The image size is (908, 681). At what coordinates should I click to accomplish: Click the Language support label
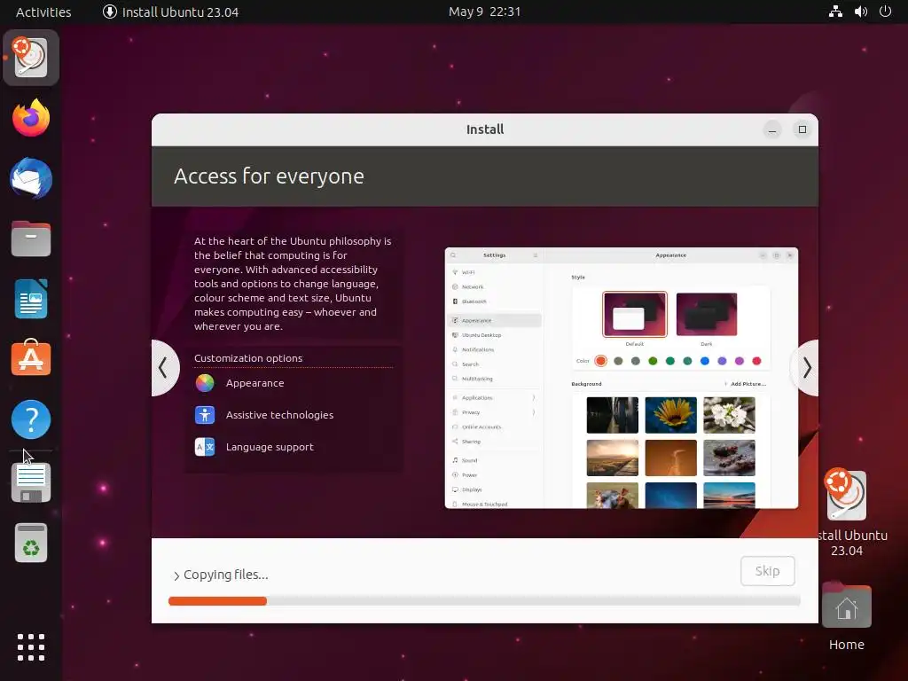click(x=270, y=447)
